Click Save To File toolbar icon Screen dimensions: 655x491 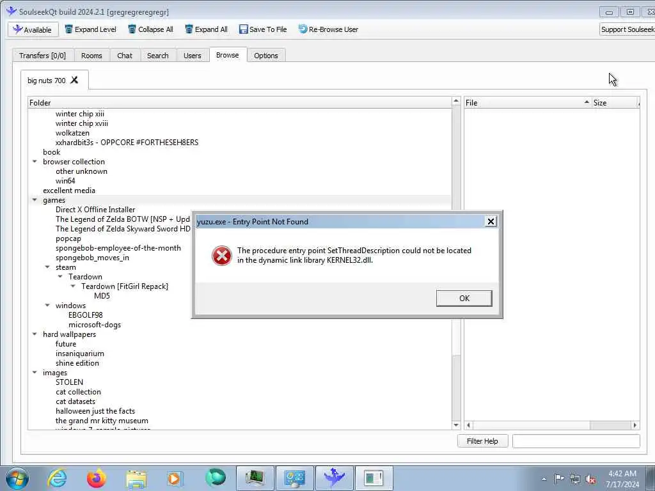pyautogui.click(x=244, y=29)
